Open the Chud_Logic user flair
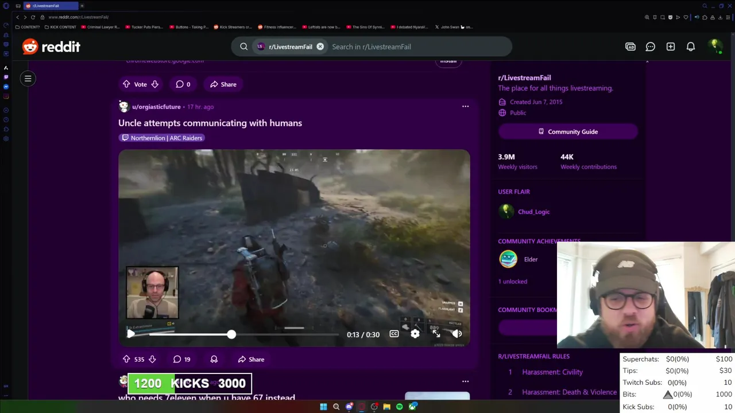The height and width of the screenshot is (413, 735). coord(533,212)
